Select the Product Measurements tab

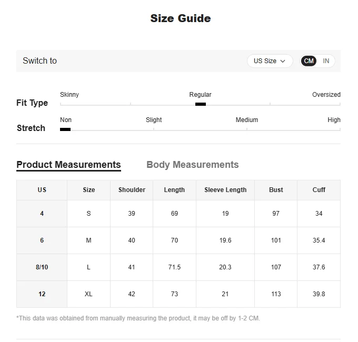pyautogui.click(x=68, y=165)
